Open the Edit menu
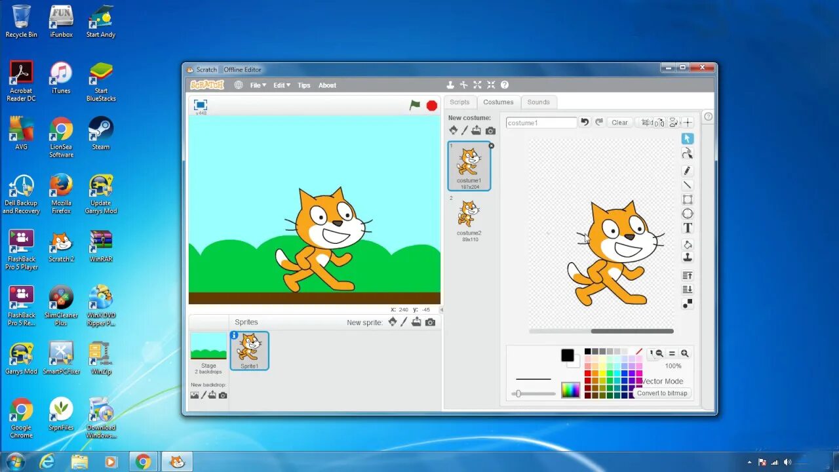Image resolution: width=839 pixels, height=472 pixels. (282, 85)
